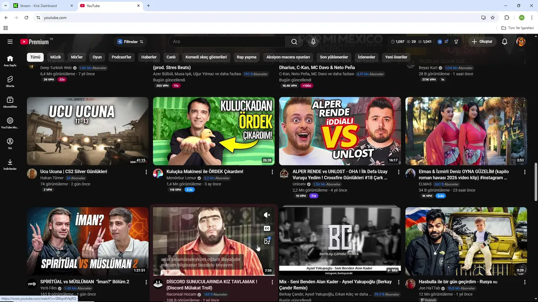Open options for Hasbulla ile bir gün
This screenshot has width=538, height=302.
pyautogui.click(x=525, y=282)
